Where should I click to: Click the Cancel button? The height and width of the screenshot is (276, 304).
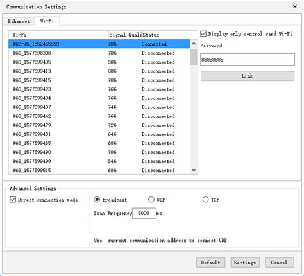[x=280, y=263]
